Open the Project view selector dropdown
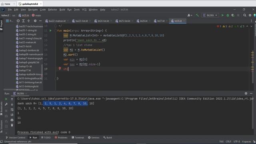 point(10,21)
